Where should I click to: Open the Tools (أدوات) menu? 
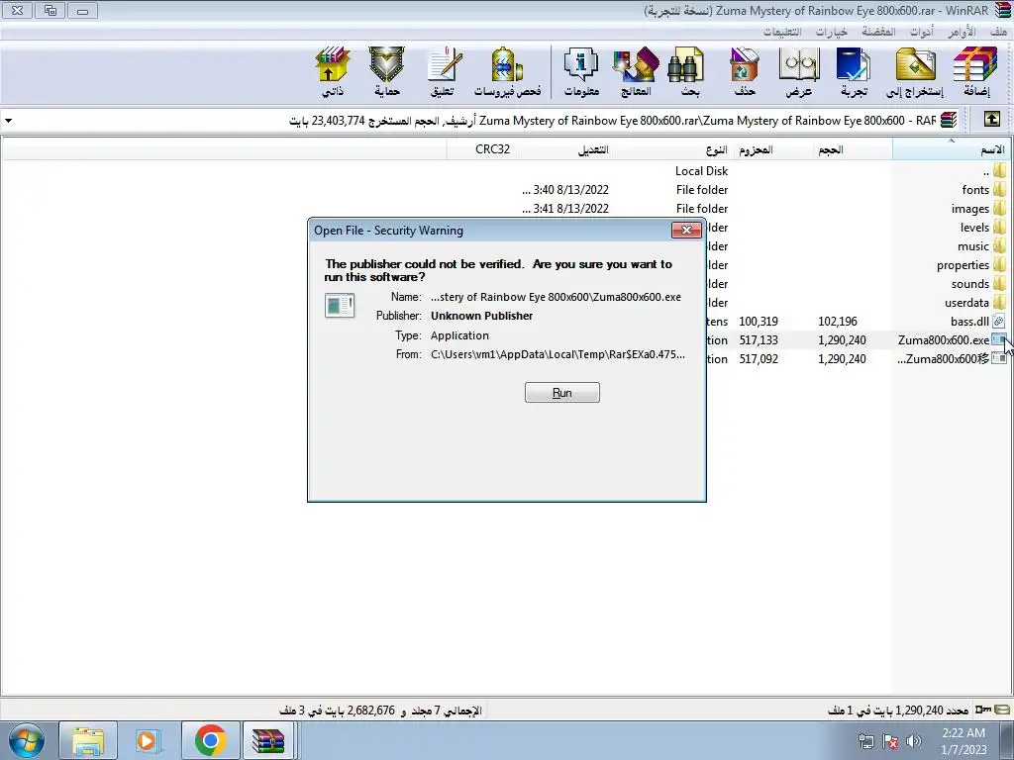pyautogui.click(x=922, y=32)
